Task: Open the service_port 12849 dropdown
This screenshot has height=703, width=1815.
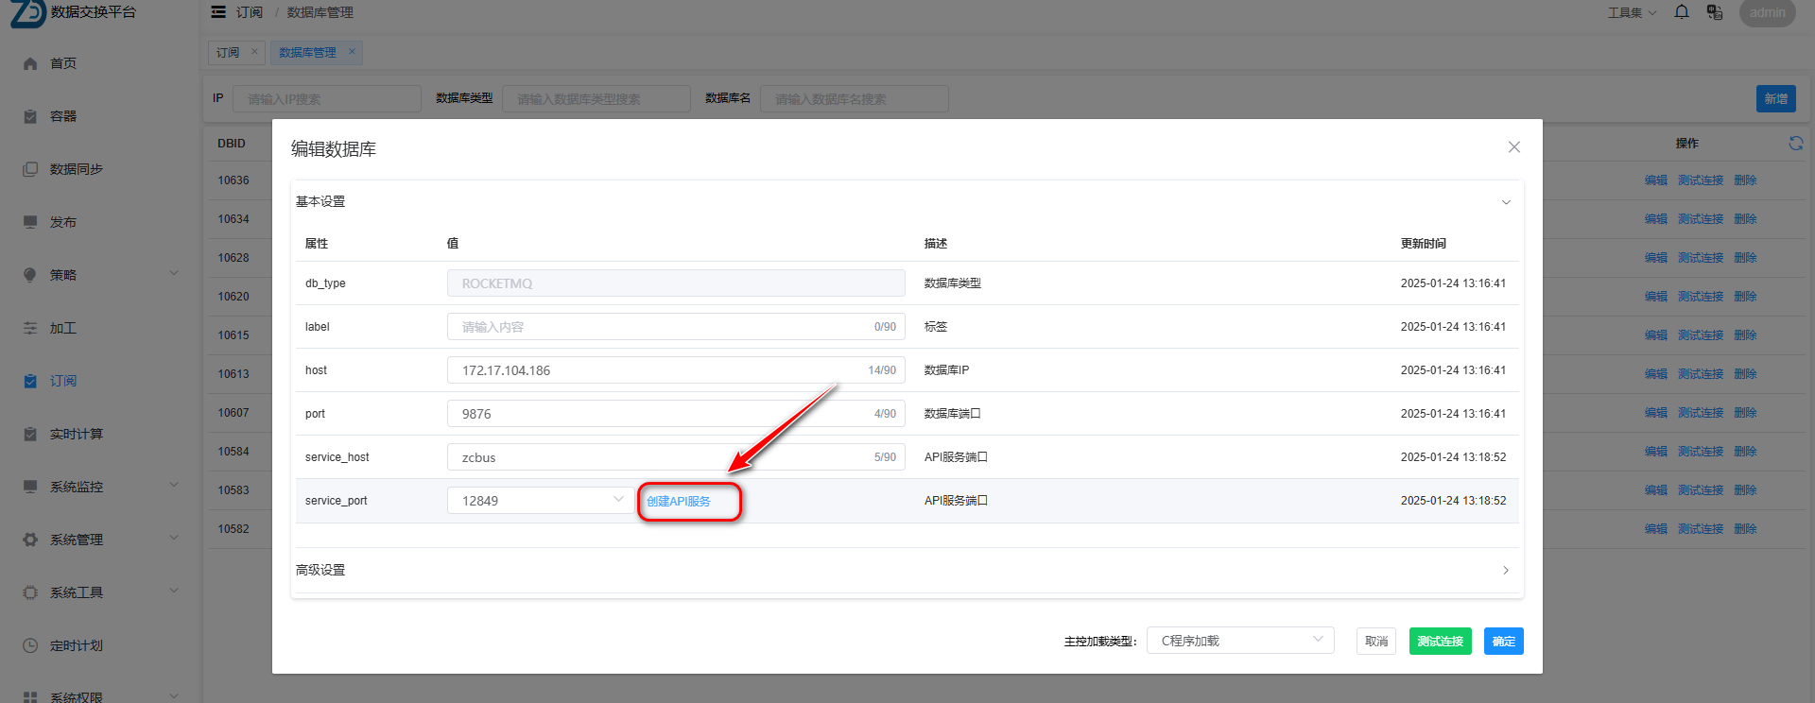Action: coord(540,501)
